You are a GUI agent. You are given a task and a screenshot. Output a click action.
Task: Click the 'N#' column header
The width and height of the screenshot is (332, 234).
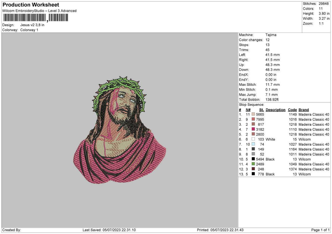[248, 110]
